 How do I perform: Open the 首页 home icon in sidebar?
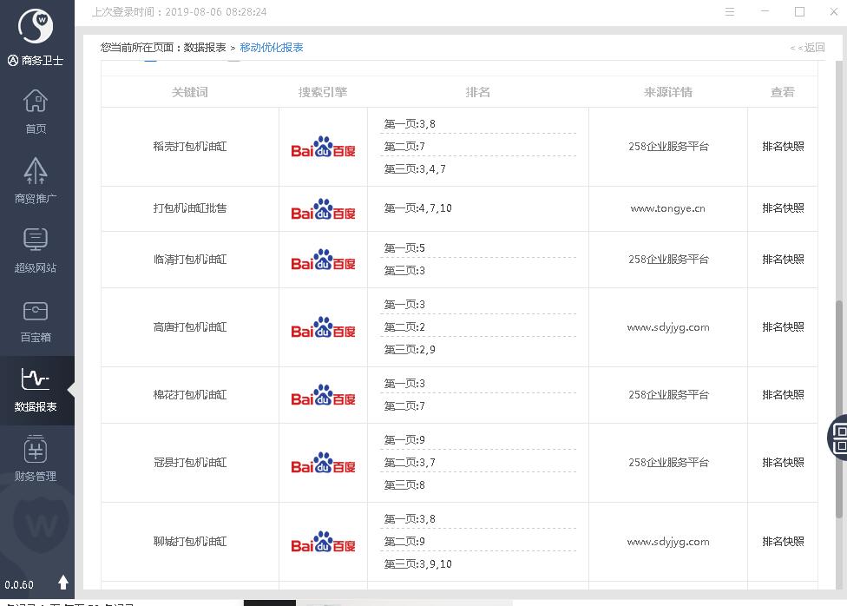(x=36, y=112)
